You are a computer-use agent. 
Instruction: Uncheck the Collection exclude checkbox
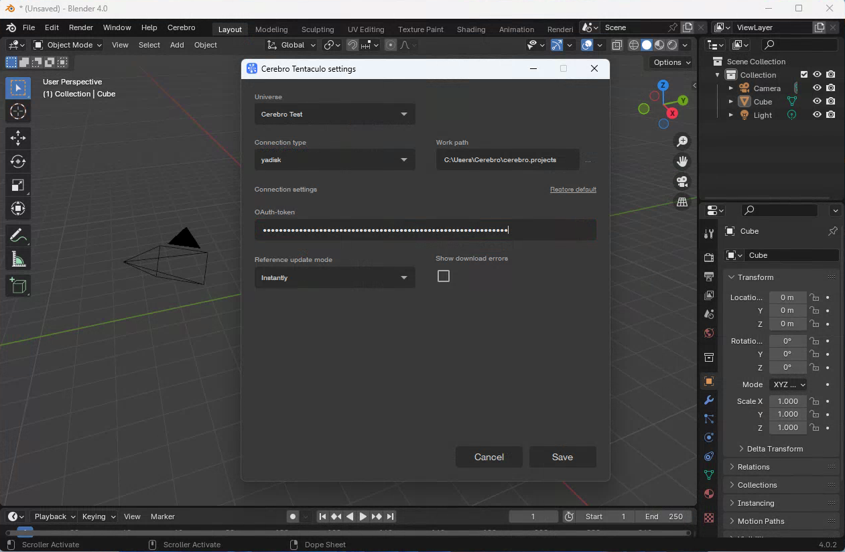coord(804,75)
